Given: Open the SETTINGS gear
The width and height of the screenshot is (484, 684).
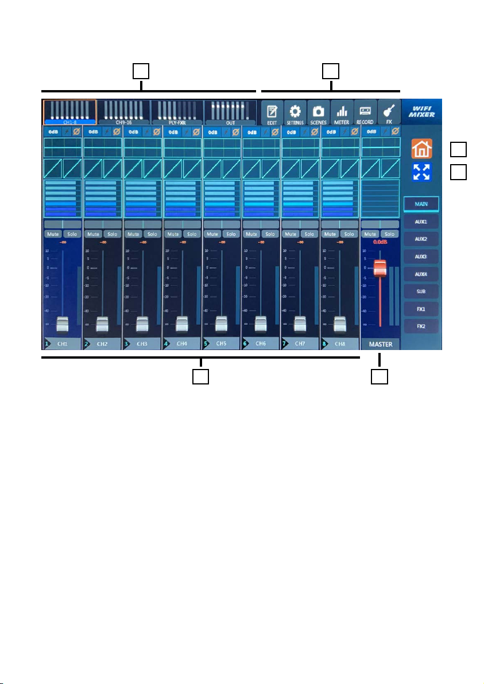Looking at the screenshot, I should click(x=295, y=113).
